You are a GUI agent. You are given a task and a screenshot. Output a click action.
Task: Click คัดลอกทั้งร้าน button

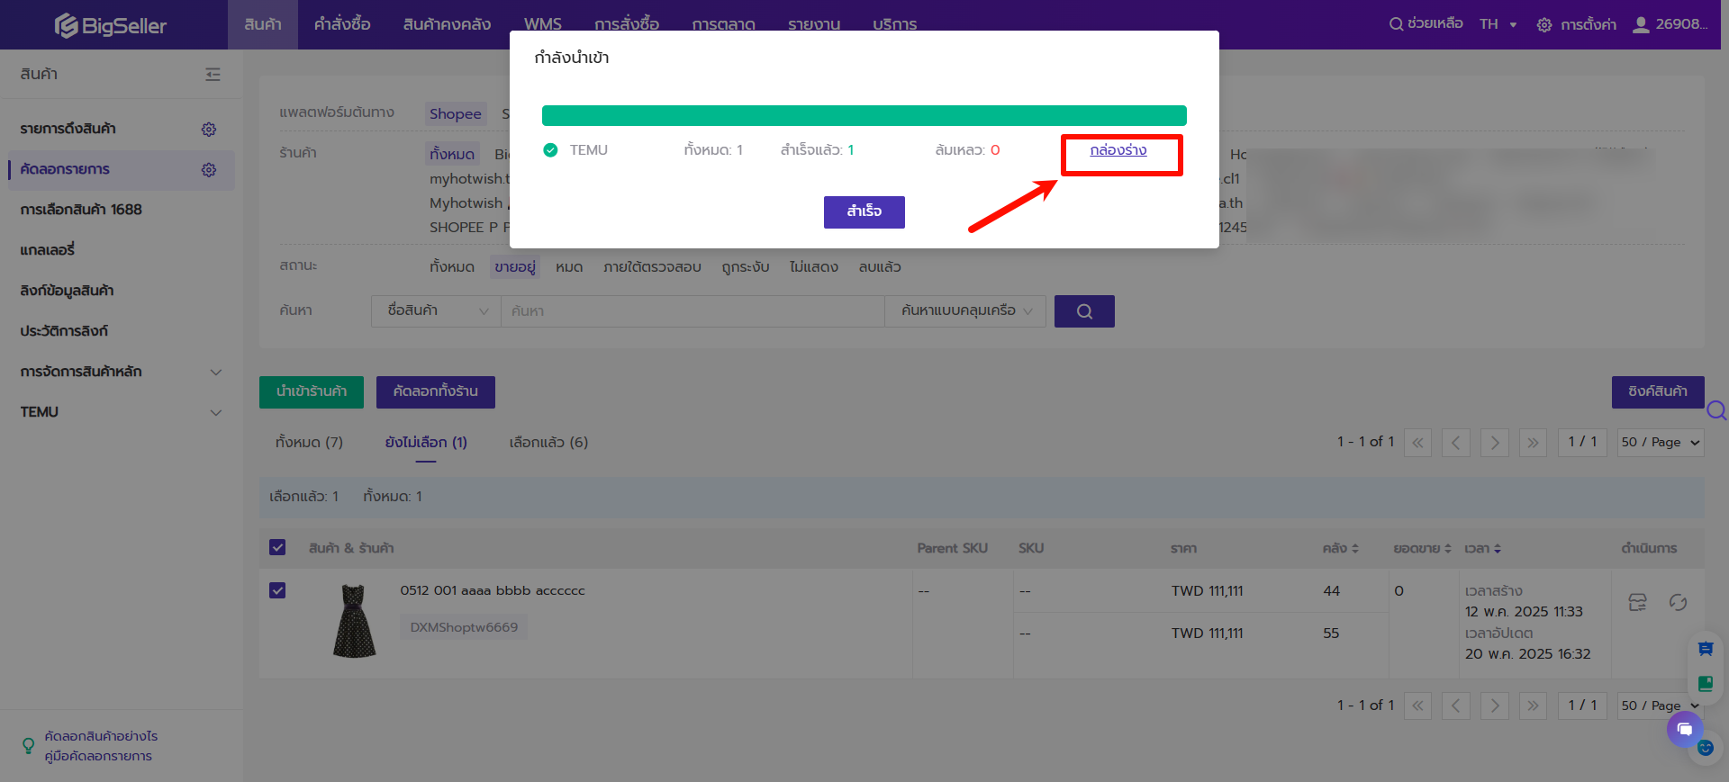[x=436, y=392]
